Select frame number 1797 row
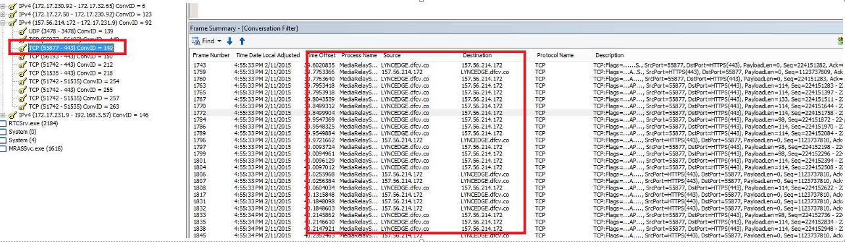Image resolution: width=845 pixels, height=242 pixels. click(517, 147)
